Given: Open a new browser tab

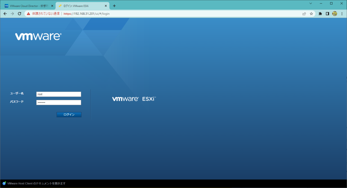Looking at the screenshot, I should [114, 6].
